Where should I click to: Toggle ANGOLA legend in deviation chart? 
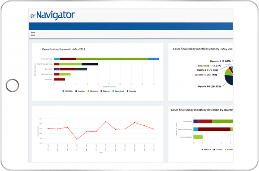[x=206, y=149]
